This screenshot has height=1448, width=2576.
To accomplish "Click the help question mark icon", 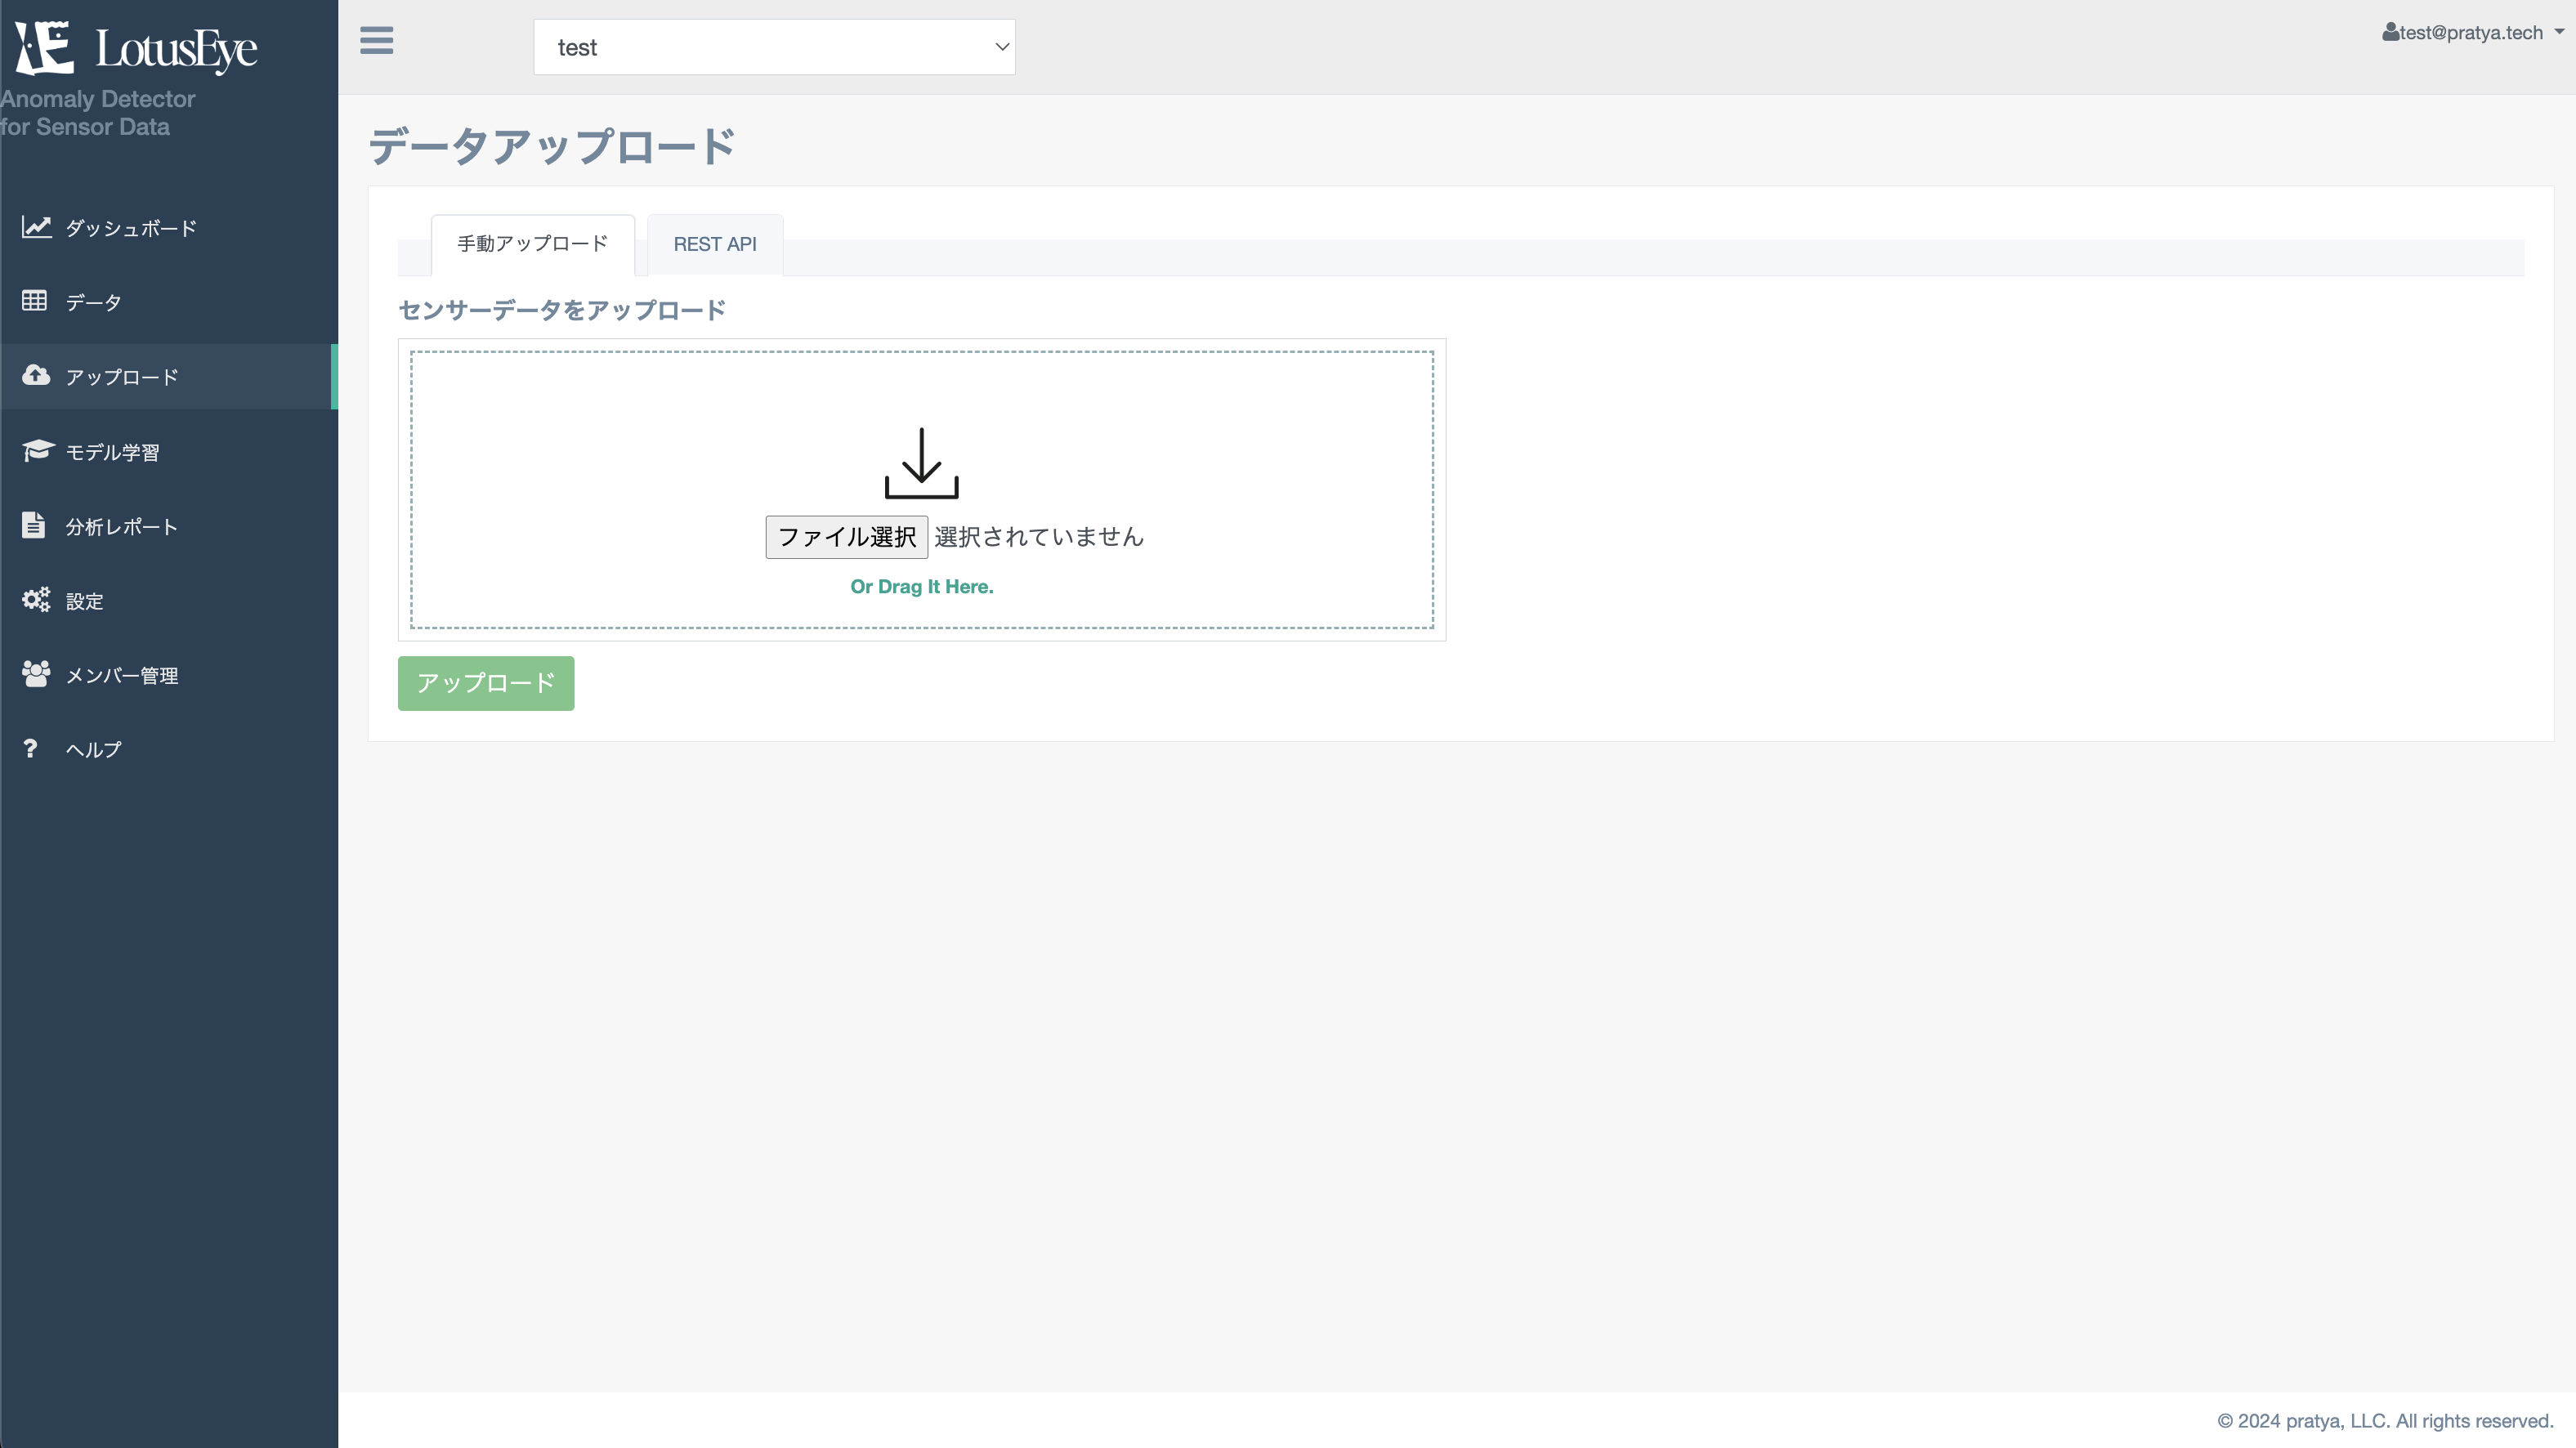I will (x=30, y=748).
